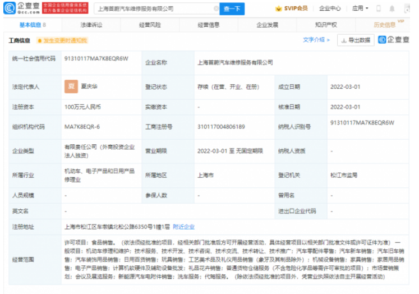Select the 企业发展 tab
This screenshot has width=419, height=294.
click(x=267, y=25)
